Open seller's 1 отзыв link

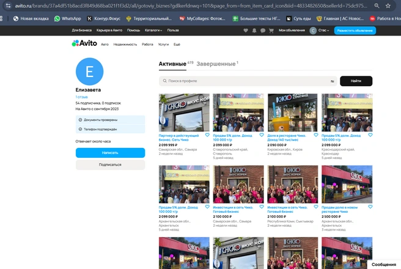[81, 97]
